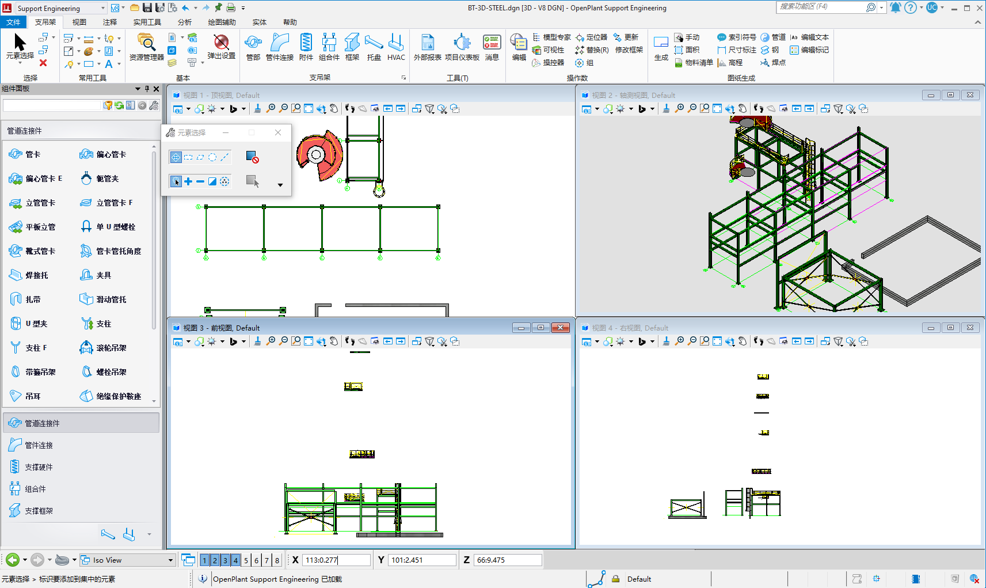Collapse the ribbon with the chevron
The height and width of the screenshot is (588, 986).
point(977,22)
